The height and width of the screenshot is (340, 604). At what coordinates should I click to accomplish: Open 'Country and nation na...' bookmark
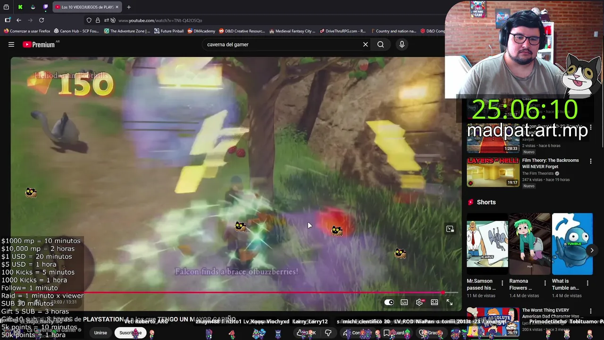(x=393, y=31)
